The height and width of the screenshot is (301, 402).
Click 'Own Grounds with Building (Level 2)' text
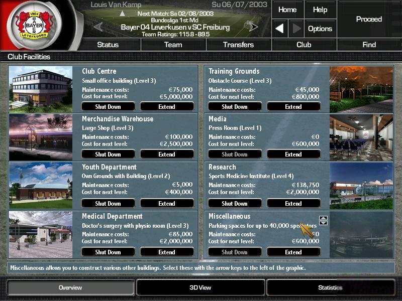(x=126, y=176)
